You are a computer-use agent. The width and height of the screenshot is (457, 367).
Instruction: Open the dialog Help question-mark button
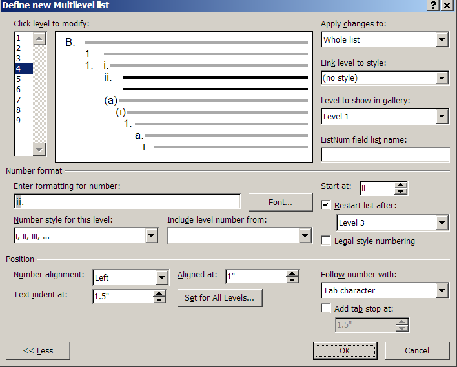click(x=433, y=5)
